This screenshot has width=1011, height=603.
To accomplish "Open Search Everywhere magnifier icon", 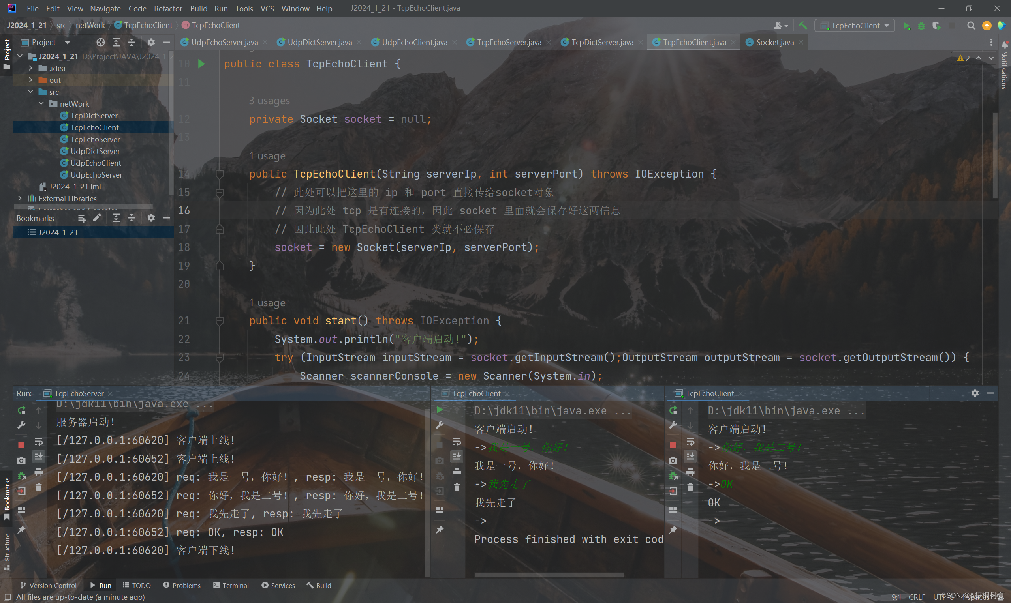I will coord(971,26).
